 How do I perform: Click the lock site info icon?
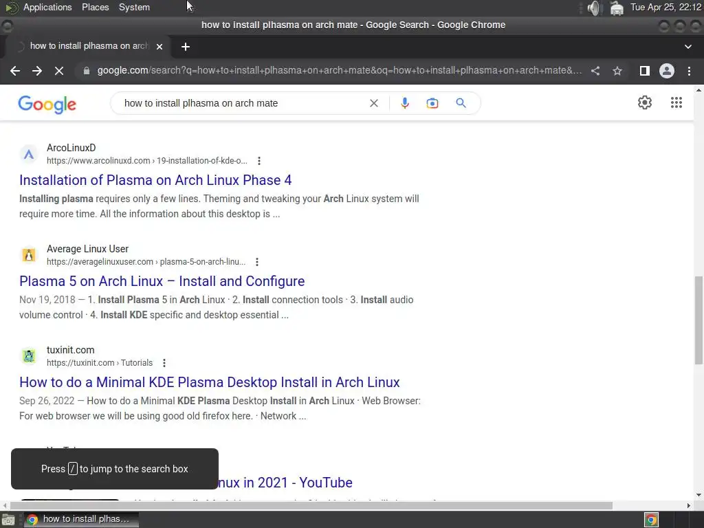(87, 71)
